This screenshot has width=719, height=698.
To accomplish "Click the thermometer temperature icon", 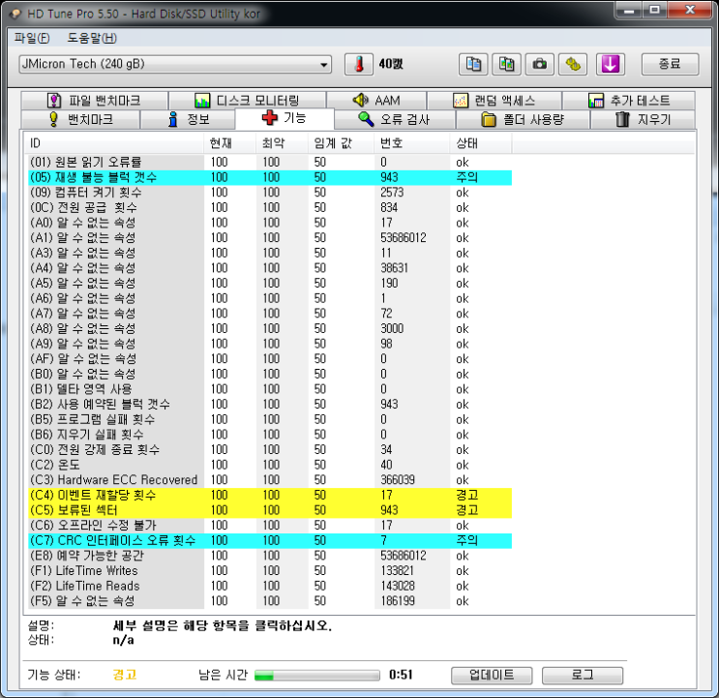I will point(359,64).
